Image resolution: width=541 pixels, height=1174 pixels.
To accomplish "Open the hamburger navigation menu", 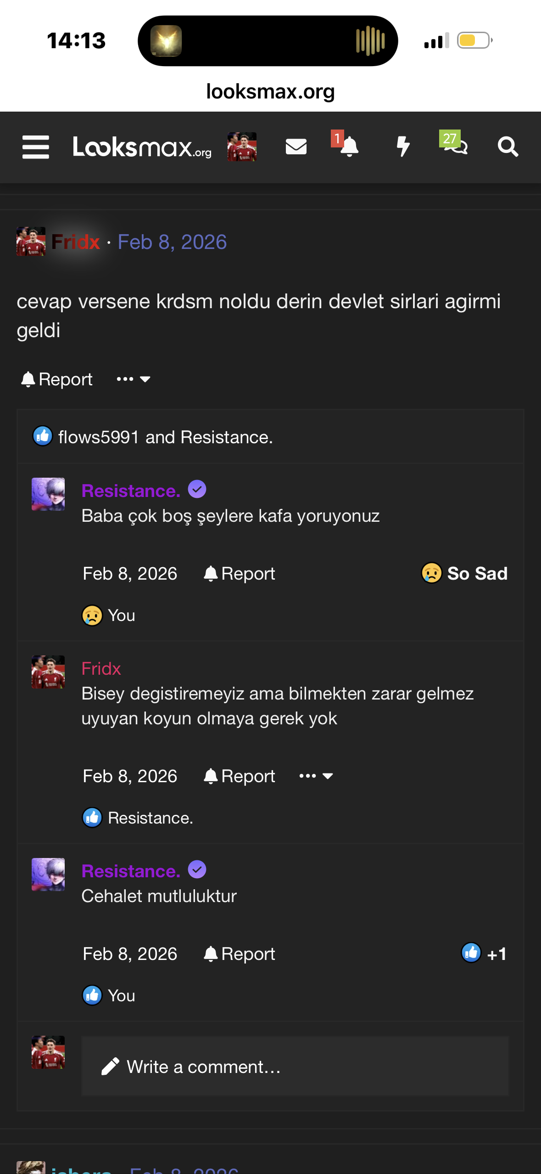I will click(x=36, y=147).
